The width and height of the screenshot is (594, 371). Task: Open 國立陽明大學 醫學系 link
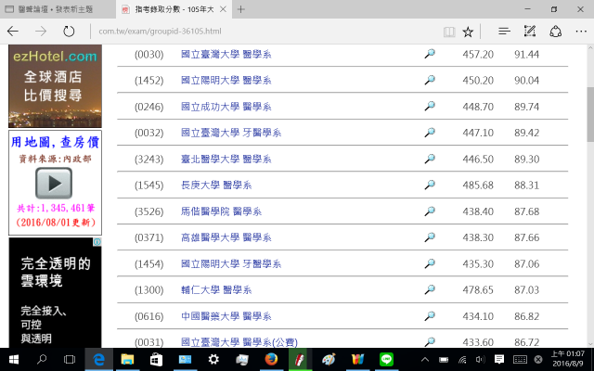226,81
